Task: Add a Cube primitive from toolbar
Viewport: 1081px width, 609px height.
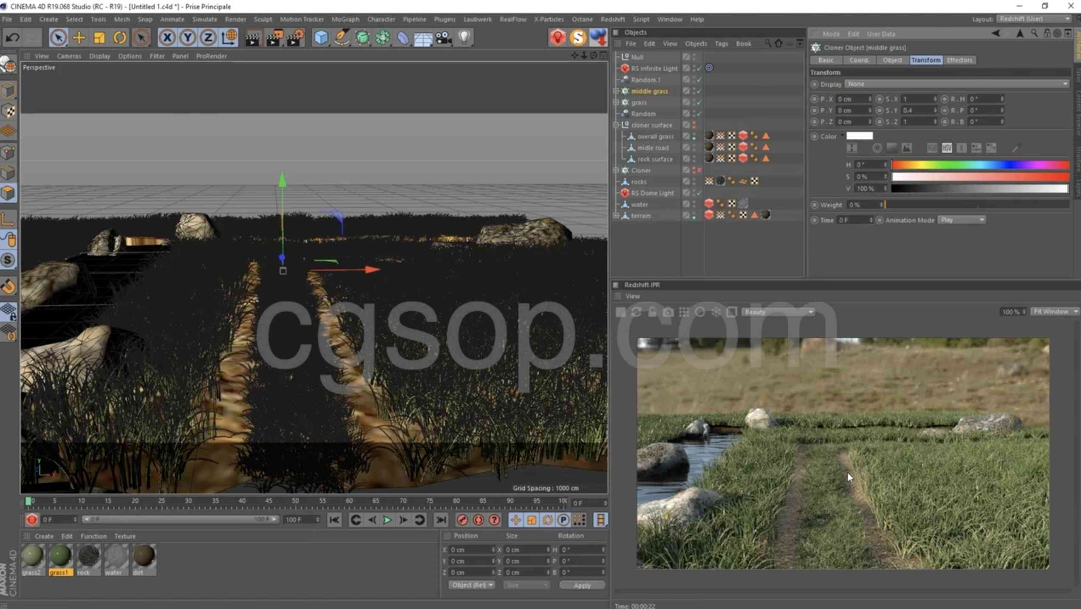Action: 321,38
